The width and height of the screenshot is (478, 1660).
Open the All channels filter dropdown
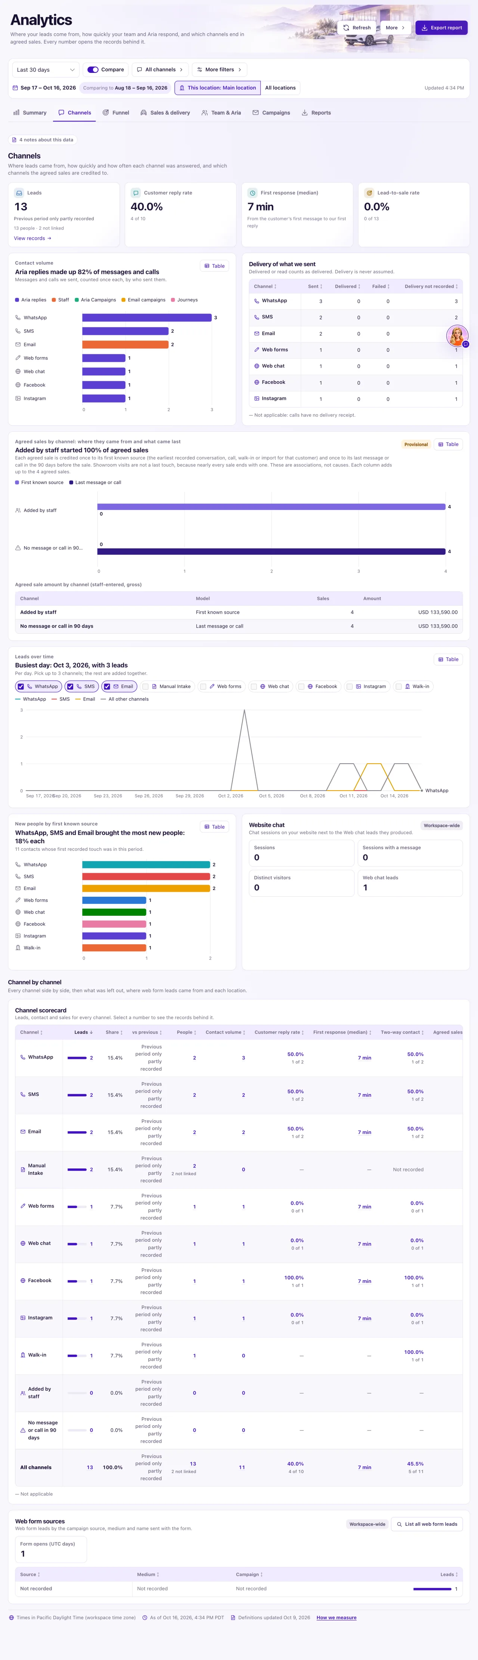click(161, 70)
